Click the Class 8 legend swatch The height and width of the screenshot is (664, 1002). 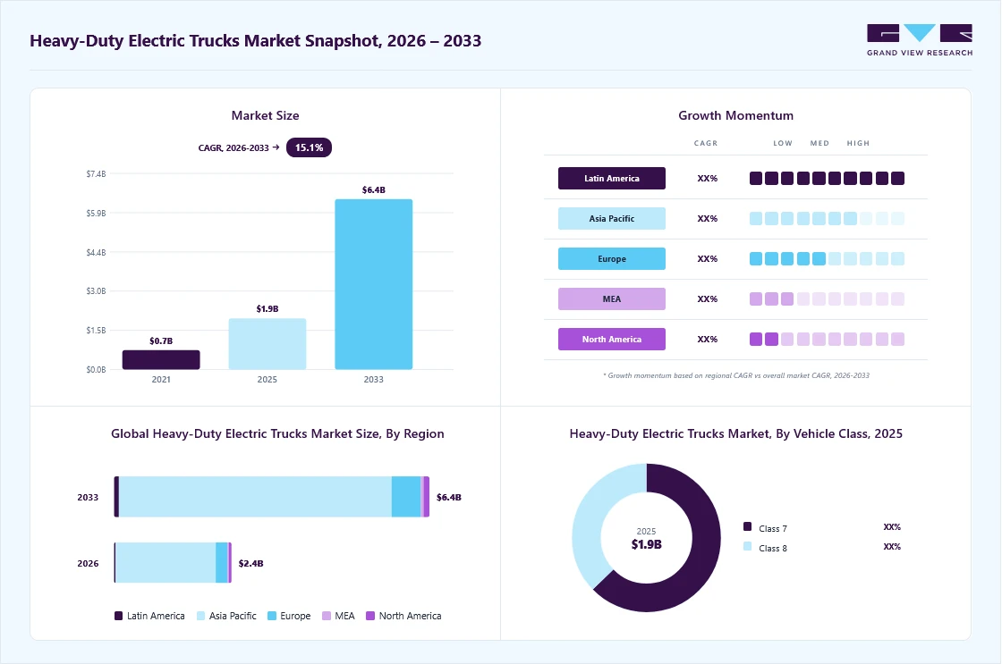point(747,547)
